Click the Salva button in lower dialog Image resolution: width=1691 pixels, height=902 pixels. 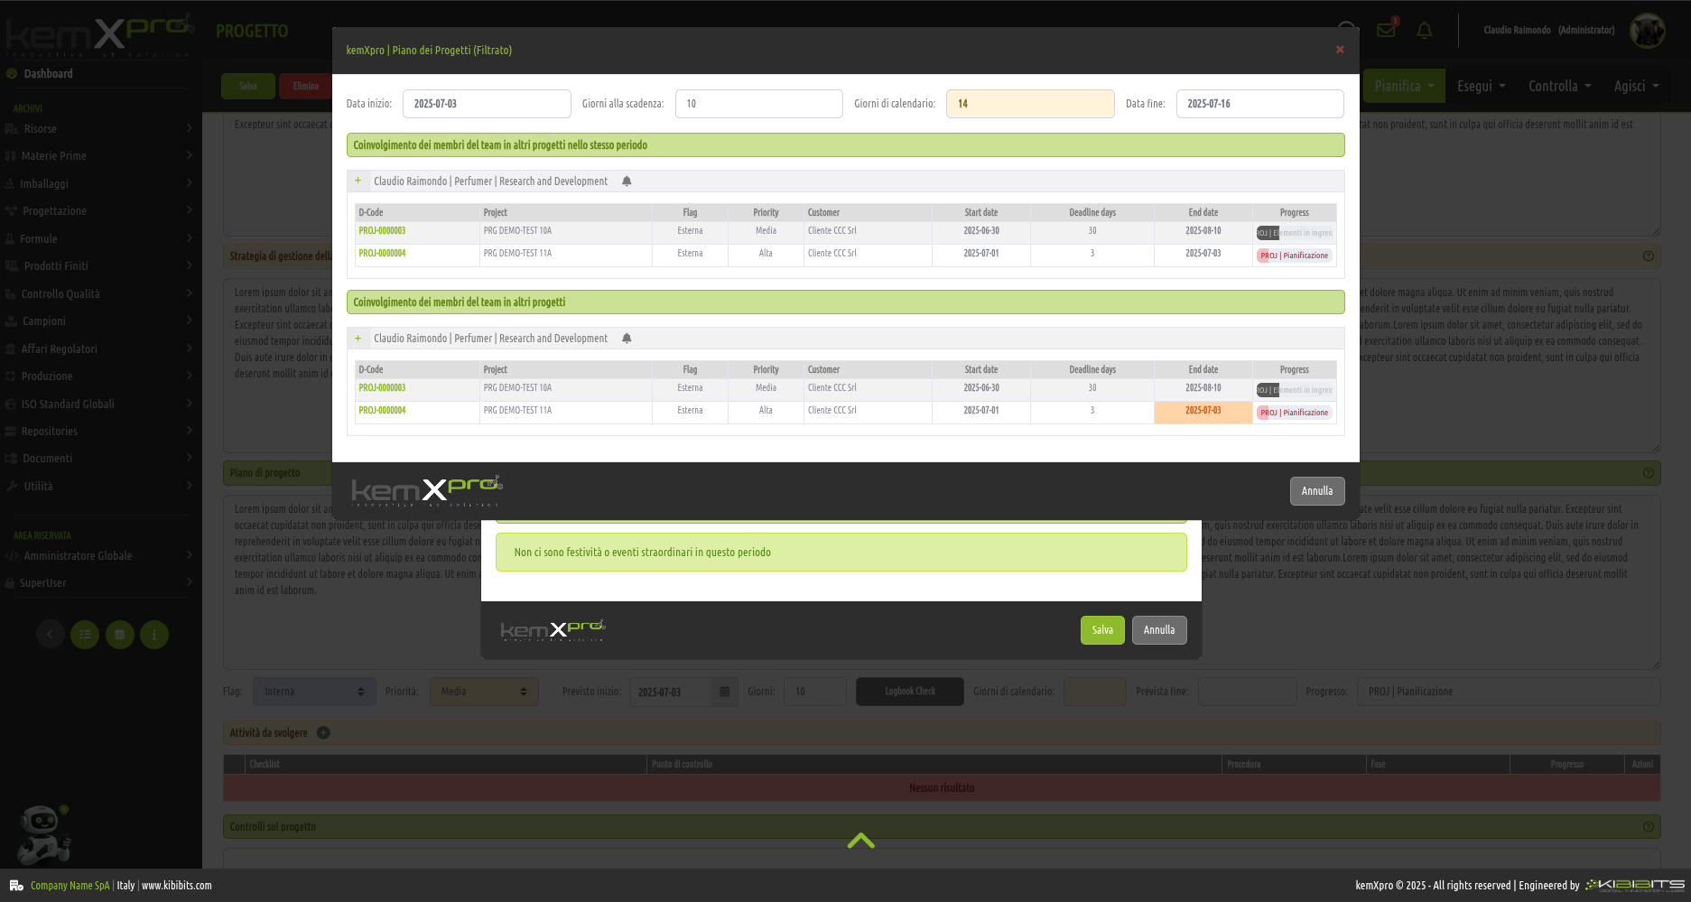click(1101, 630)
